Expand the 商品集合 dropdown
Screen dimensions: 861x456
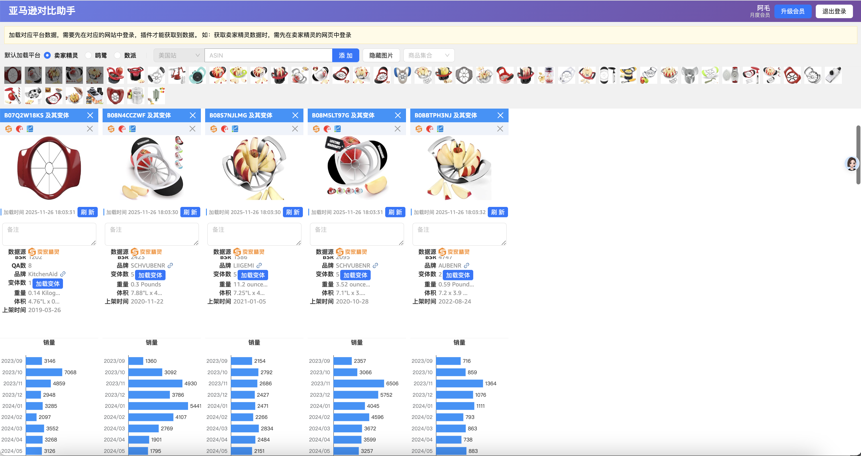429,56
